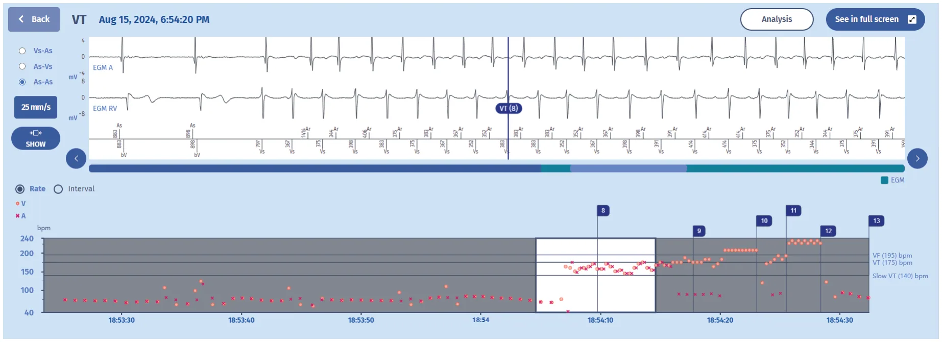Open the EGM in full screen

pyautogui.click(x=875, y=19)
